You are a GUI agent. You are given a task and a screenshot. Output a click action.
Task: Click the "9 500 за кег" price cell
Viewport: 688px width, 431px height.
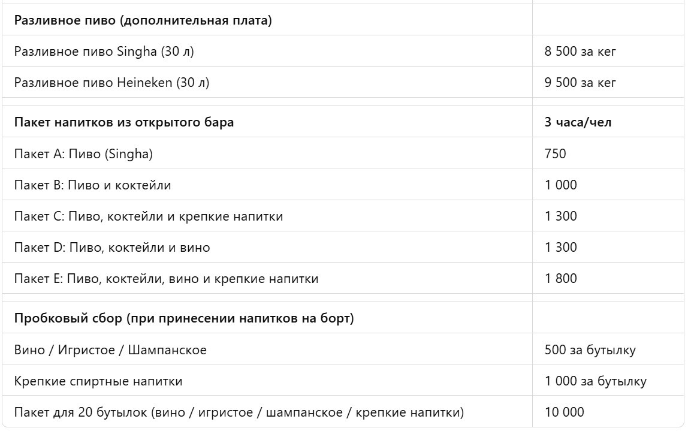coord(580,83)
